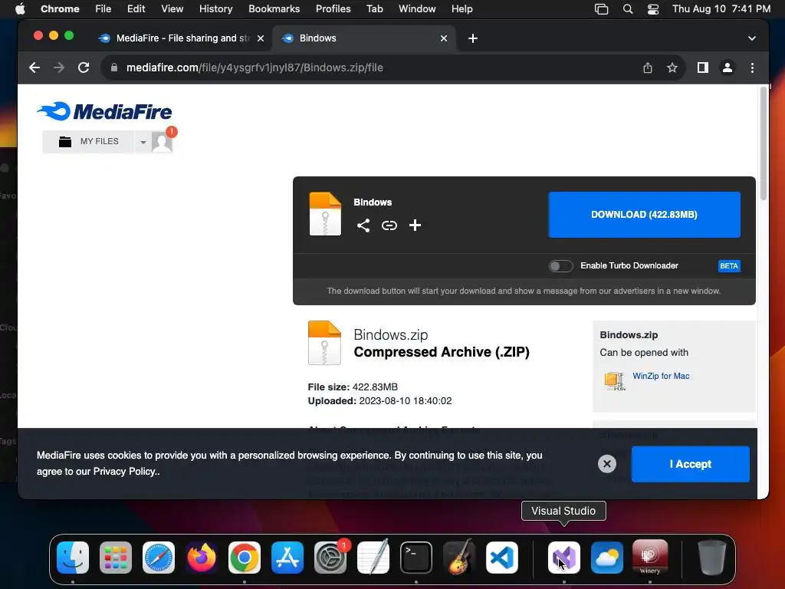This screenshot has height=589, width=785.
Task: Click the Bindows.zip file name heading
Action: point(390,334)
